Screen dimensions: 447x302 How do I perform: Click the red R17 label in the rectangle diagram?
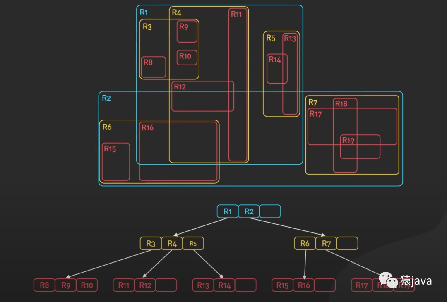[x=315, y=114]
